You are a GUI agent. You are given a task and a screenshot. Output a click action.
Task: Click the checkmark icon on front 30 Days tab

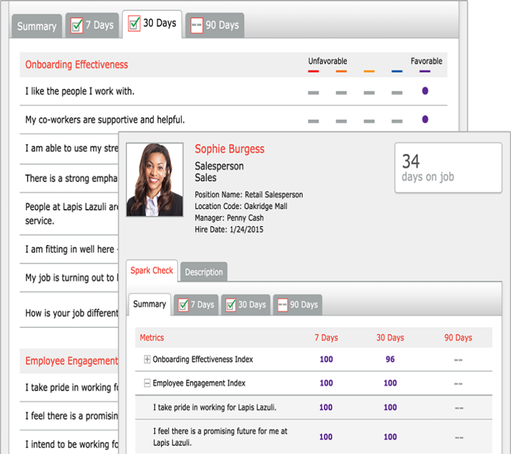tap(230, 305)
